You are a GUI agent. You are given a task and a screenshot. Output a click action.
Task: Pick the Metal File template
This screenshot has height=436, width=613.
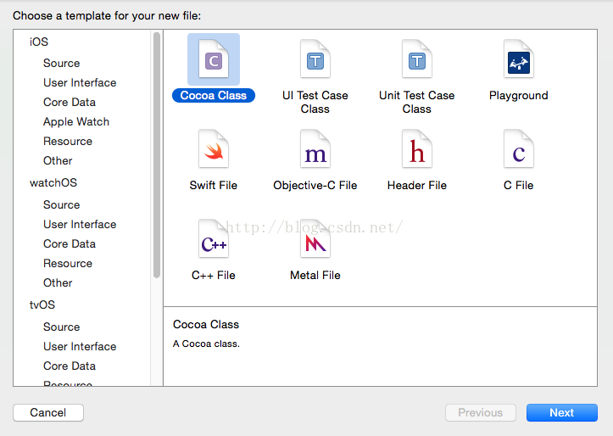click(x=315, y=239)
